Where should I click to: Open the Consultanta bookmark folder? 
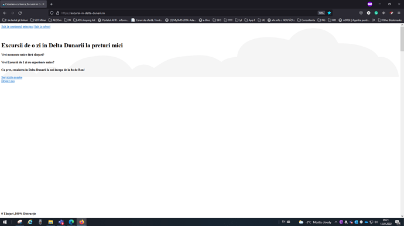[306, 20]
